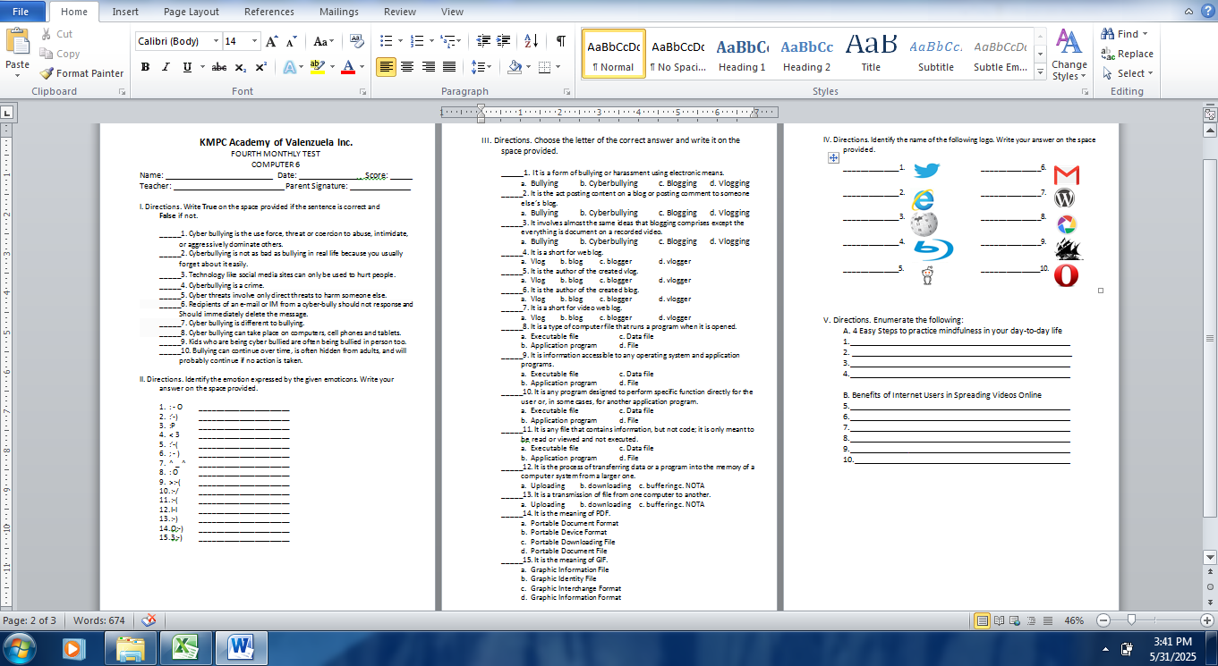Expand the numbering library dropdown arrow
Image resolution: width=1218 pixels, height=666 pixels.
pos(430,41)
